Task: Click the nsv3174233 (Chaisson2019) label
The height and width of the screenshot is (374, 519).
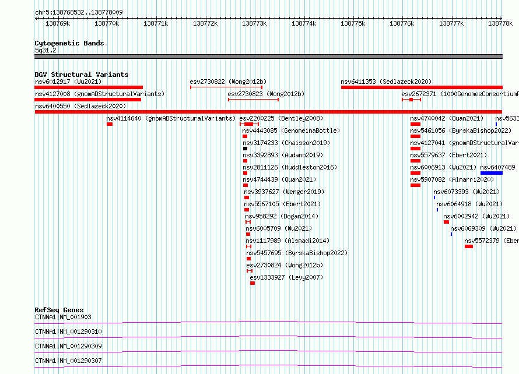Action: pyautogui.click(x=286, y=143)
